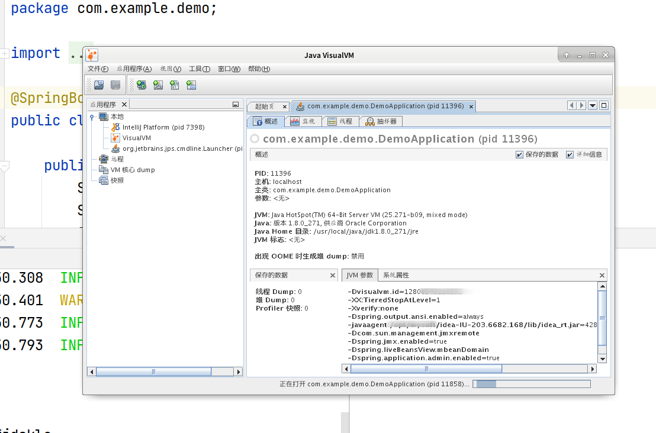Toggle the 保存的数据 checkbox
Image resolution: width=656 pixels, height=433 pixels.
(x=519, y=154)
